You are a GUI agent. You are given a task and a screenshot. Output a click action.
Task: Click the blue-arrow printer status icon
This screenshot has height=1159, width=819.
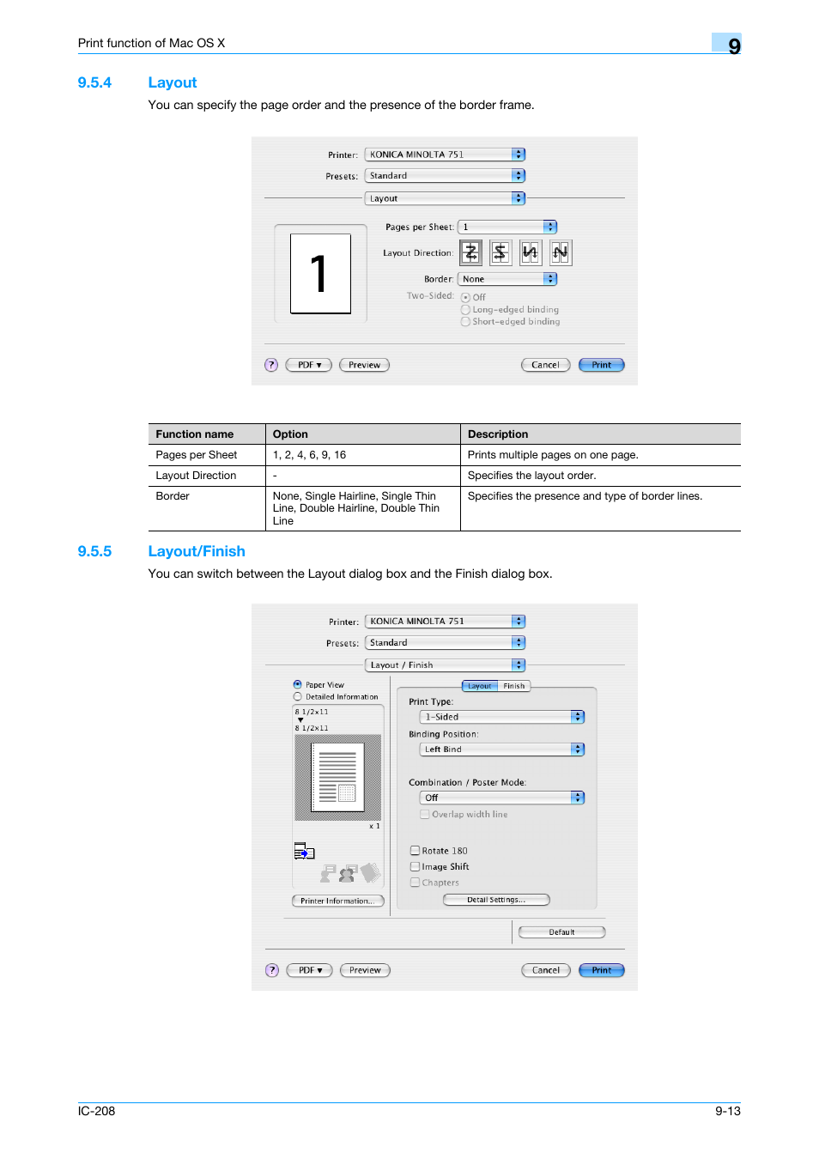pos(304,851)
